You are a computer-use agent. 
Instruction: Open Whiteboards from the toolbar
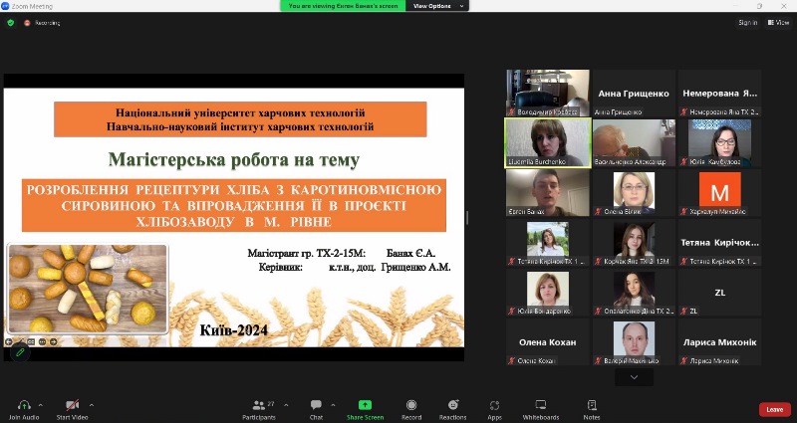(541, 409)
